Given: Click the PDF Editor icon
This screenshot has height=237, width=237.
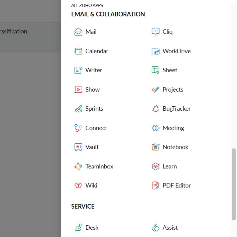Looking at the screenshot, I should (x=155, y=186).
